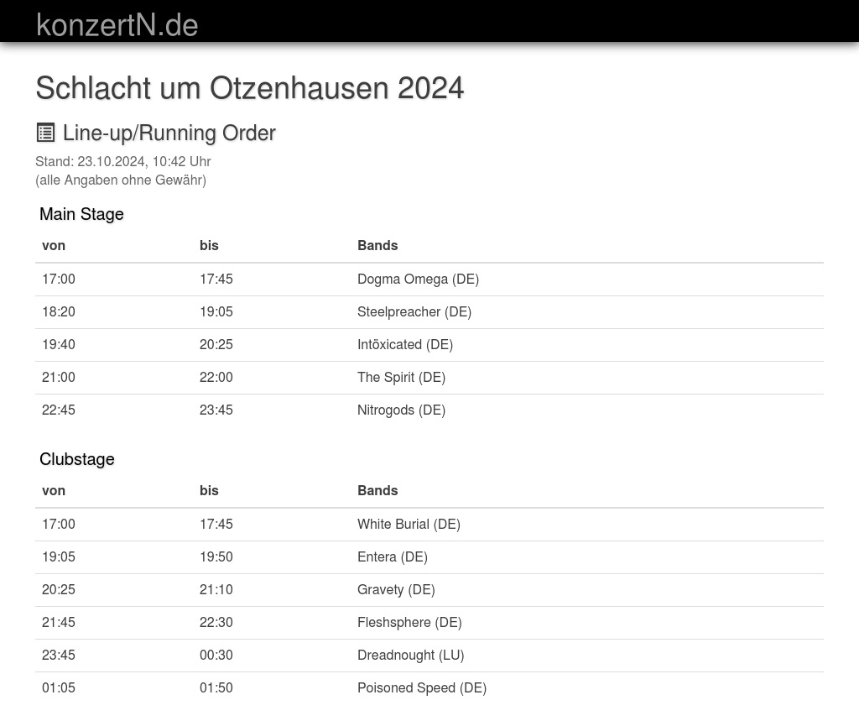Screen dimensions: 859x721
Task: Click the Line-up/Running Order heading text
Action: pyautogui.click(x=169, y=133)
